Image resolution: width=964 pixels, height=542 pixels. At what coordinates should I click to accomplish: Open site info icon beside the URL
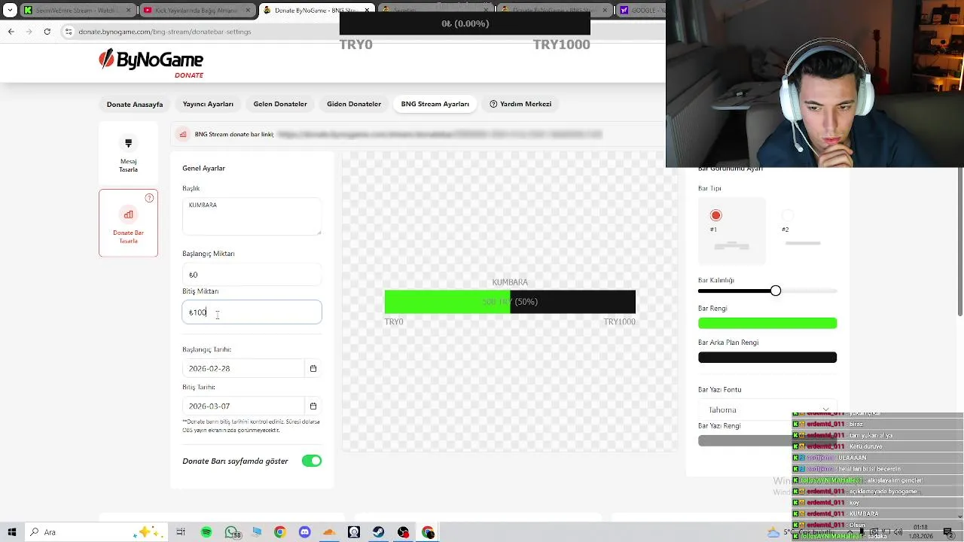click(x=69, y=32)
